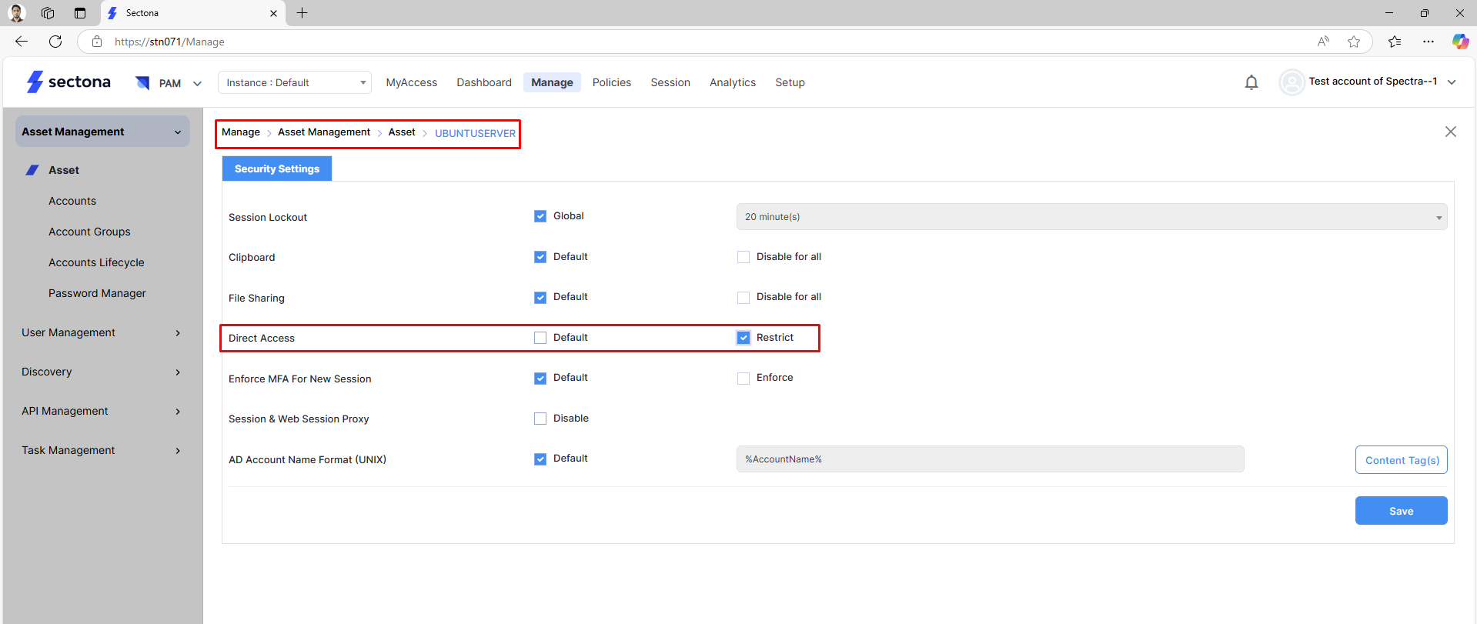Screen dimensions: 1477x624
Task: Open Accounts in the sidebar
Action: 72,201
